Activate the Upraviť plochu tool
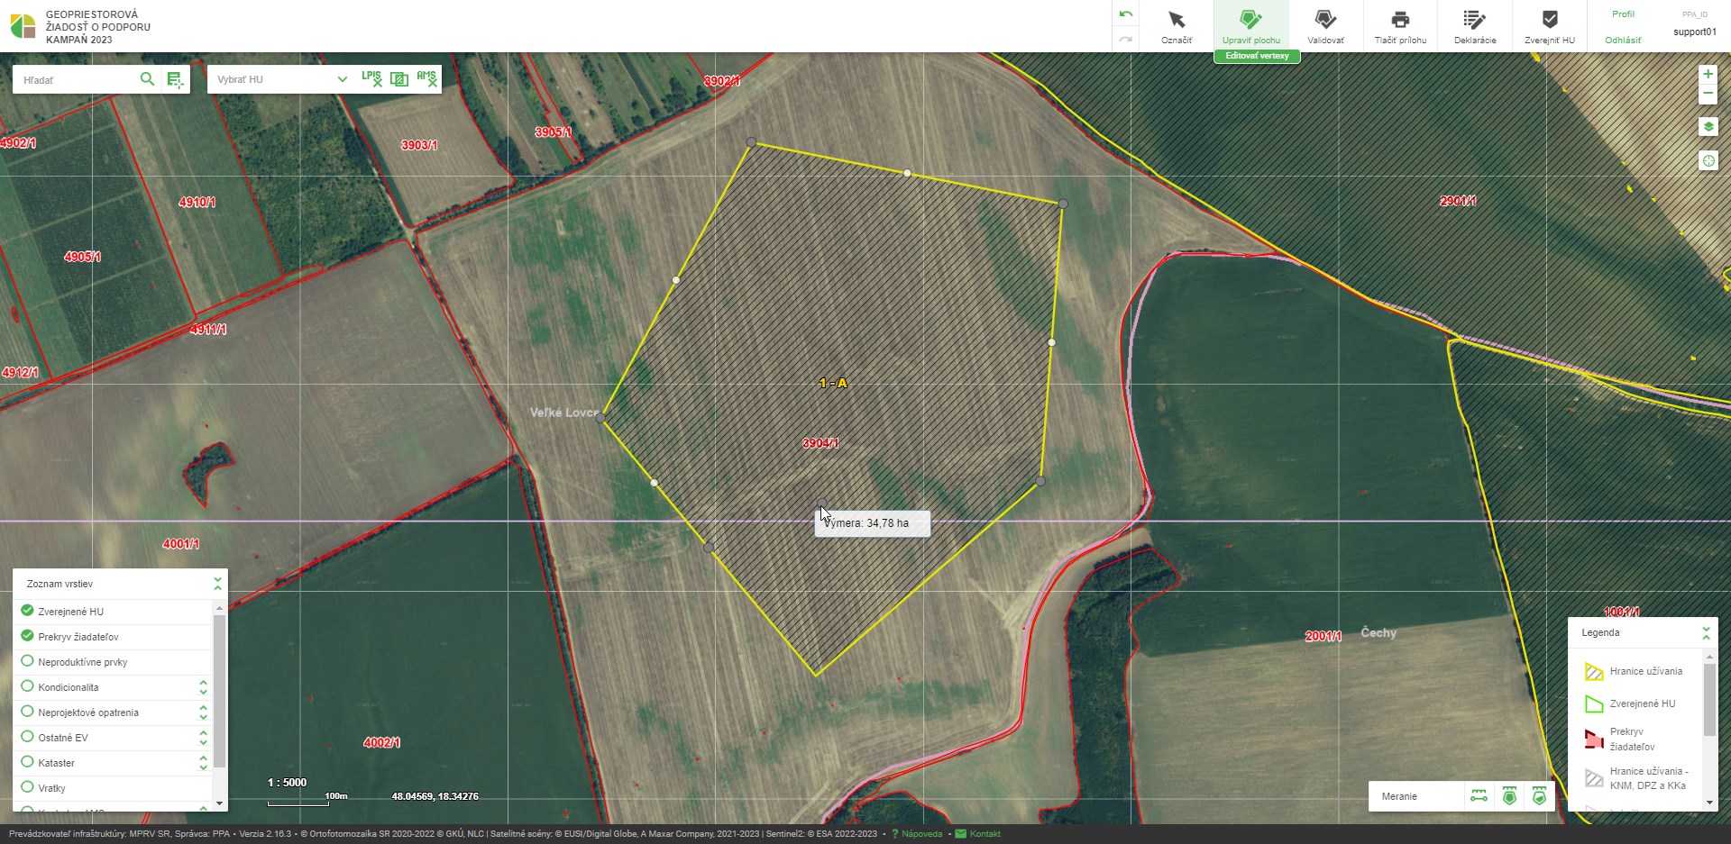Screen dimensions: 1731x844 coord(1250,26)
